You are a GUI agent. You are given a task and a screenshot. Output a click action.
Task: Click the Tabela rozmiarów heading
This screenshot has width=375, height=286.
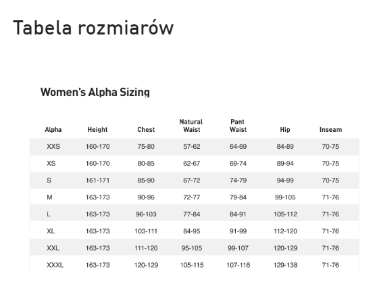93,28
